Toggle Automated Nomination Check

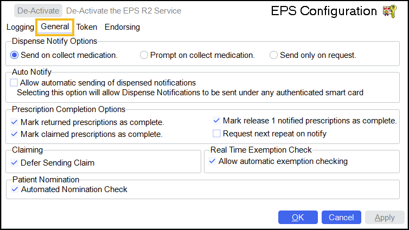(x=15, y=189)
